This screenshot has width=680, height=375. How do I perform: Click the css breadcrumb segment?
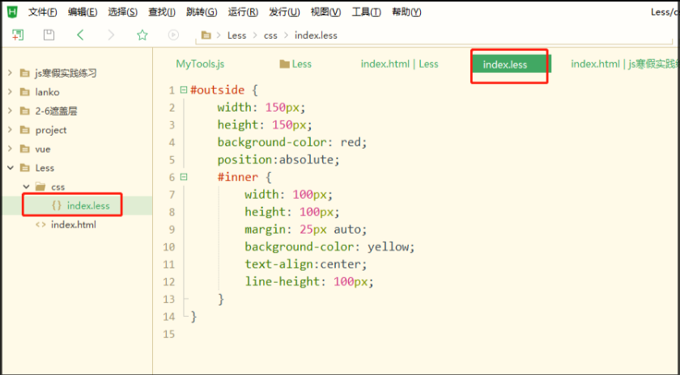[270, 36]
